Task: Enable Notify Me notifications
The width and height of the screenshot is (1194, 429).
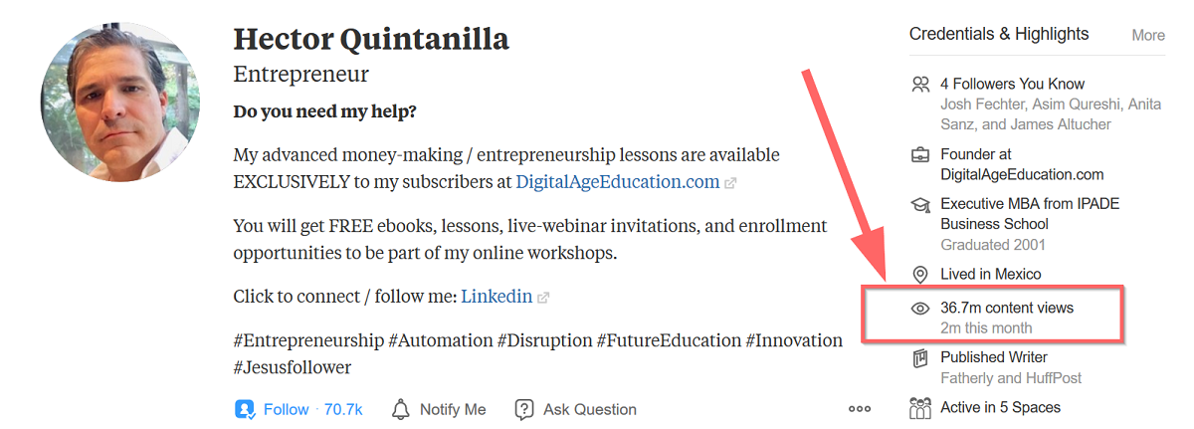Action: click(452, 409)
